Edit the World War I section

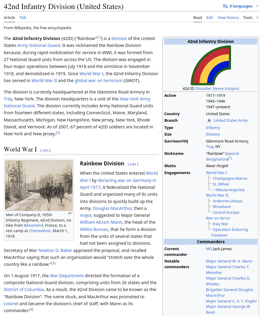(x=45, y=150)
